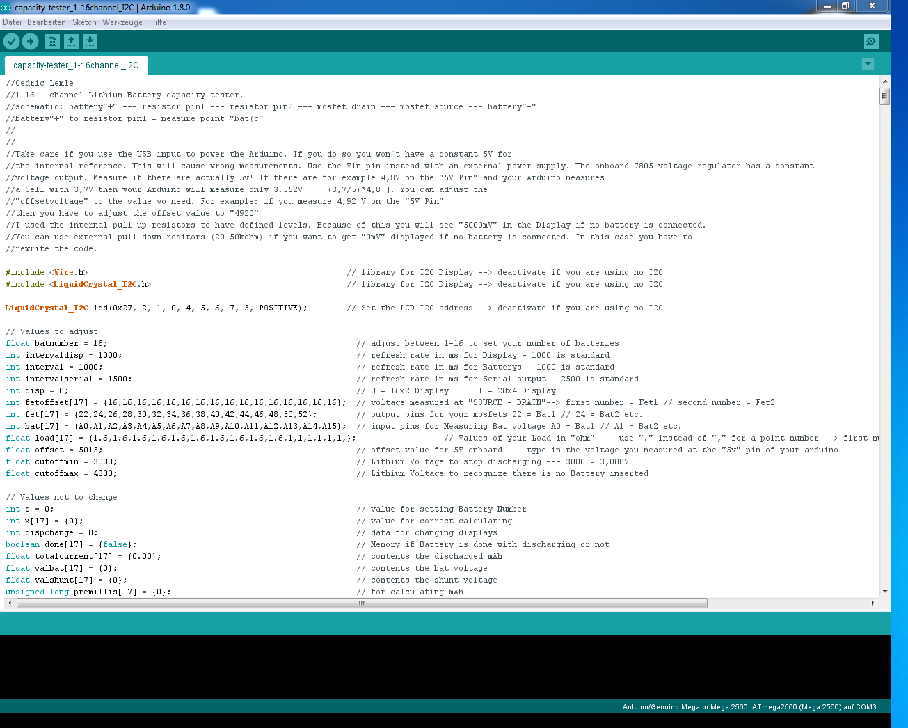Open the Serial Monitor magnifier icon
The width and height of the screenshot is (908, 728).
pyautogui.click(x=871, y=42)
